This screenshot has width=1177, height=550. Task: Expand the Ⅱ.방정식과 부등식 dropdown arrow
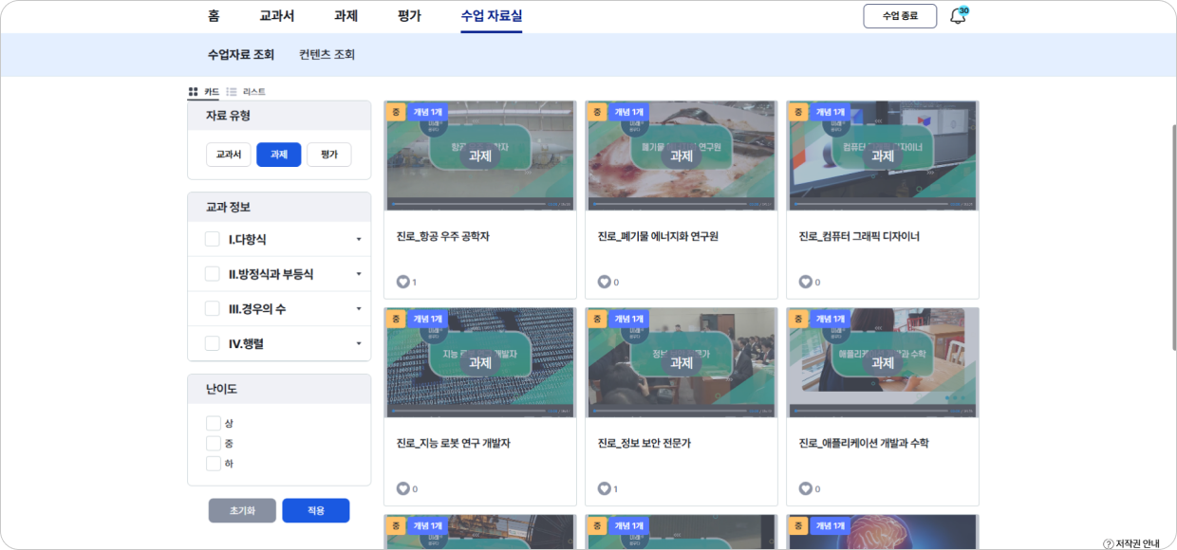[358, 274]
